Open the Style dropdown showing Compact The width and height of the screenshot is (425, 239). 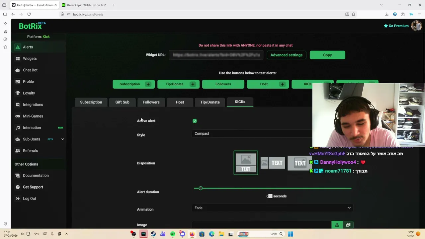[x=253, y=133]
